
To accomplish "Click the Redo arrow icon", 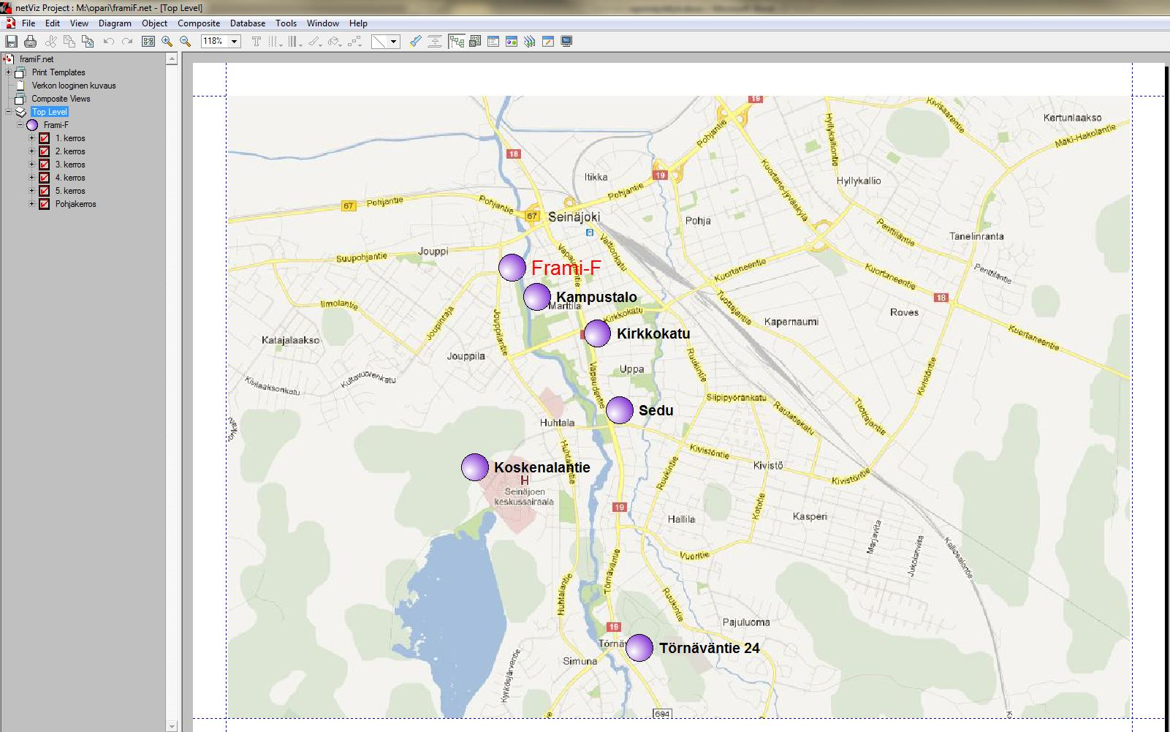I will click(x=127, y=42).
